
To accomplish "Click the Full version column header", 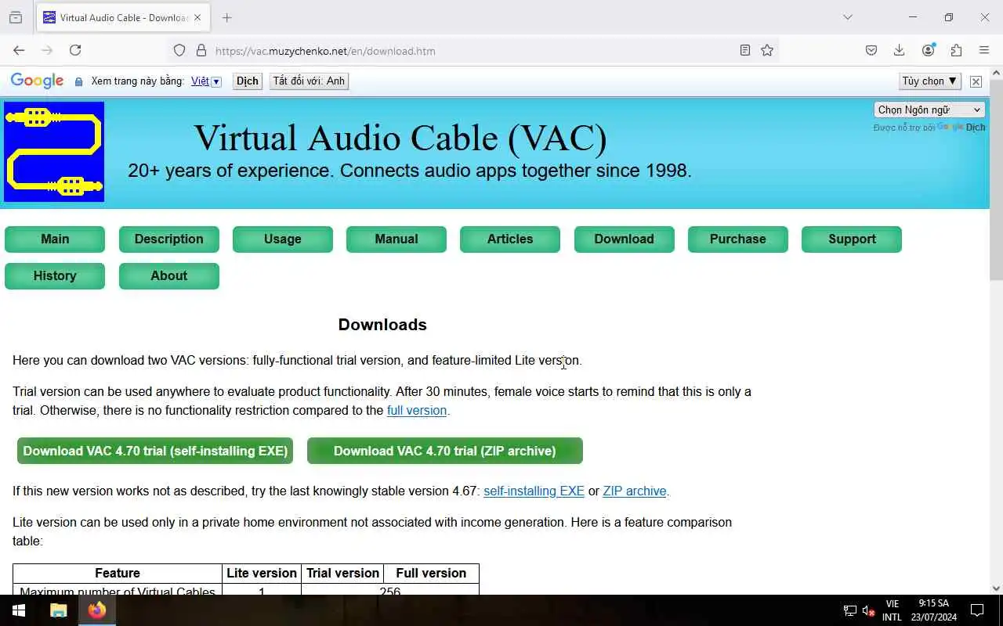I will (431, 573).
